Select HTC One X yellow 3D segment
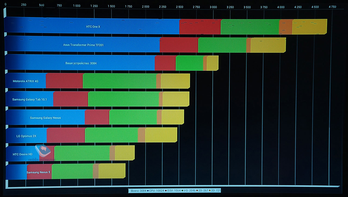348x197 pixels. point(309,27)
